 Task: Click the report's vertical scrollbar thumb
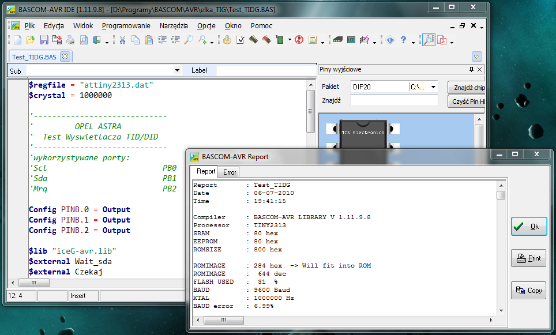coord(501,195)
